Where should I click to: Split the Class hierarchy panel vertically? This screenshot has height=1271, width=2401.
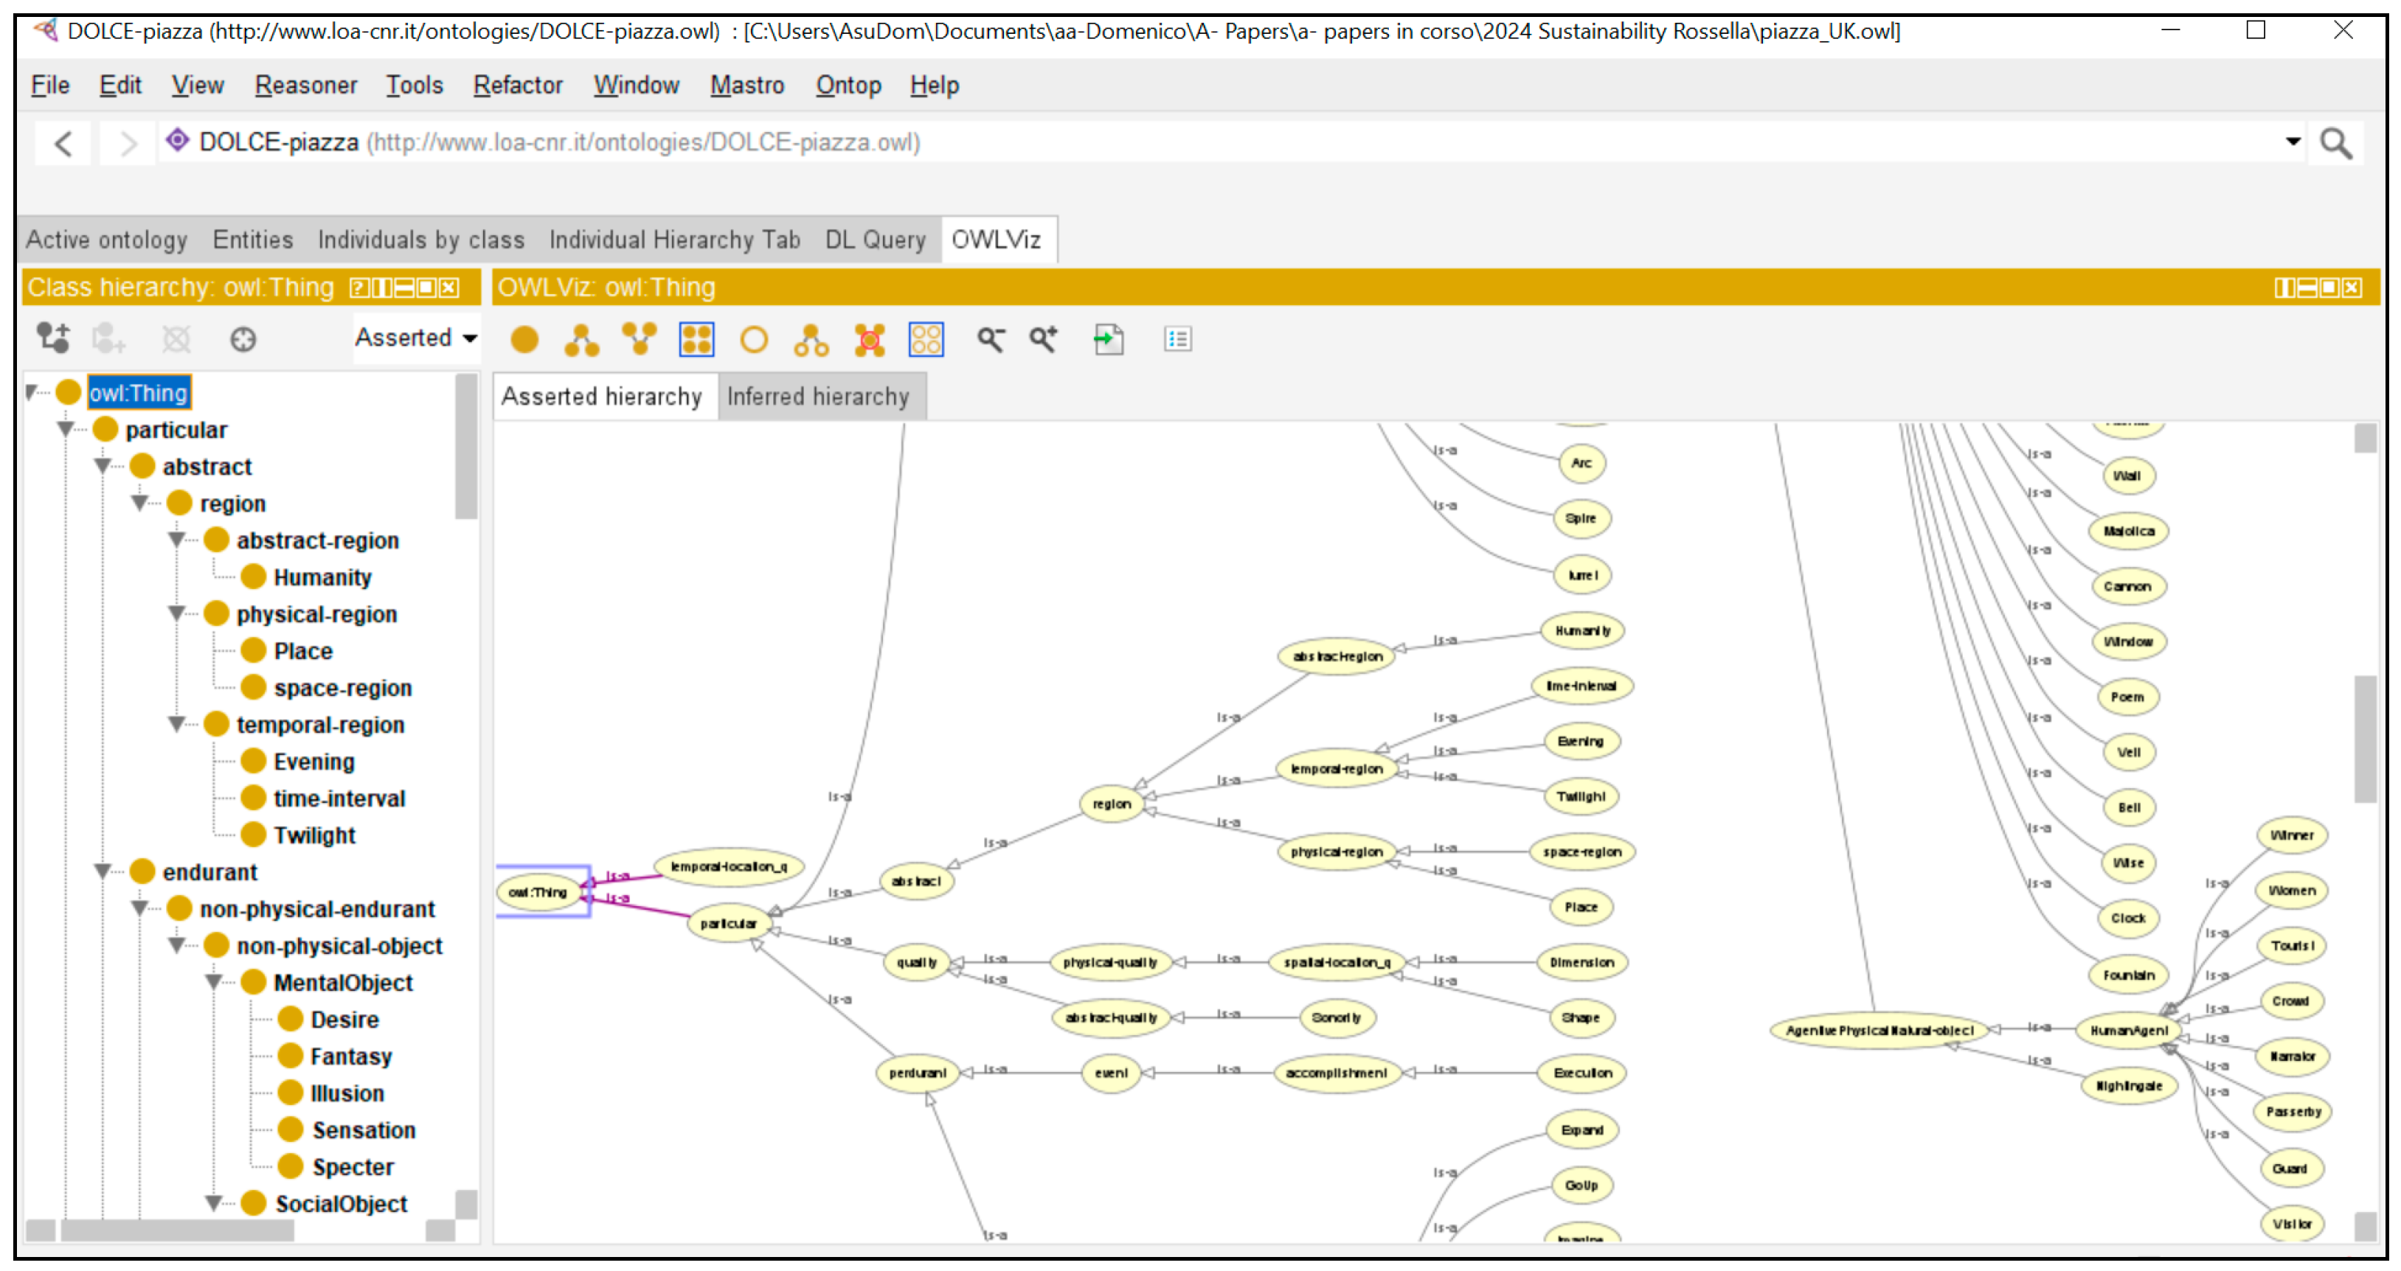click(382, 288)
